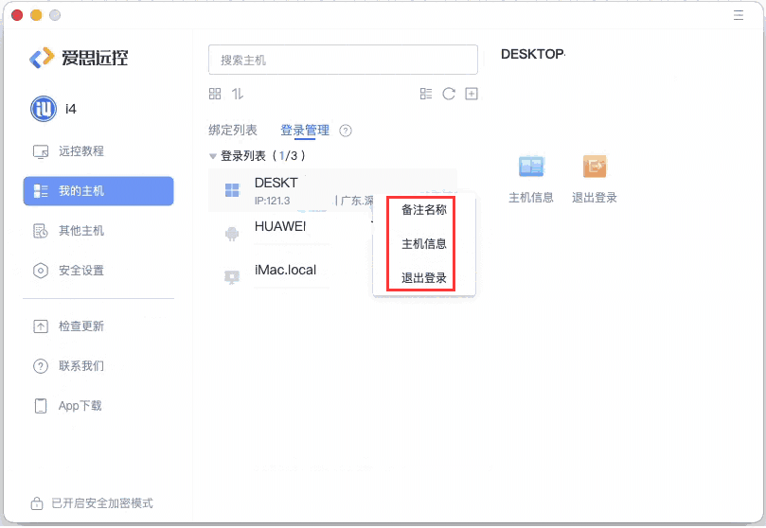Click the desktop icon of iMac.local

[x=232, y=277]
